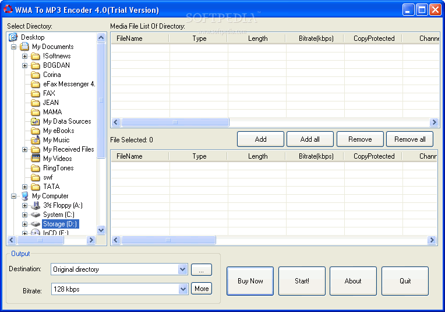Click the swf folder icon
Image resolution: width=445 pixels, height=312 pixels.
(x=36, y=178)
